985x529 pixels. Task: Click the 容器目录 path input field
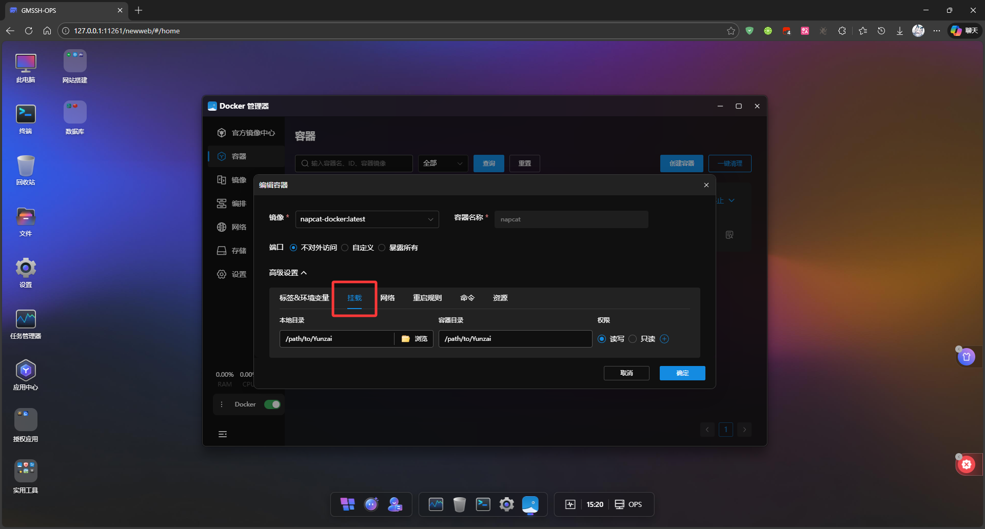515,339
